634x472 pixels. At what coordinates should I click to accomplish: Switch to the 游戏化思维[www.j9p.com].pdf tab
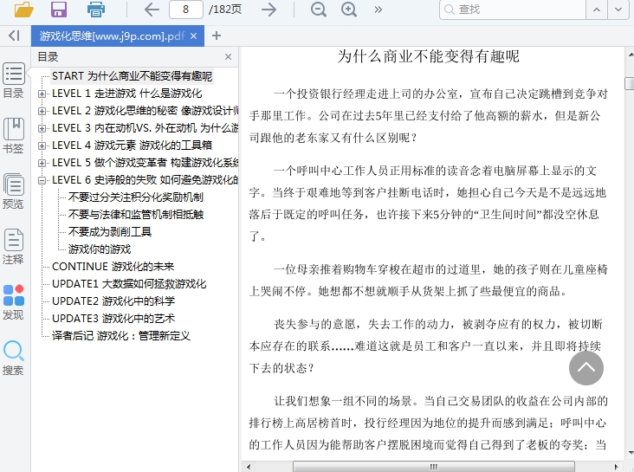112,36
